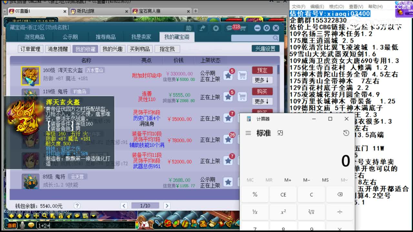Click 购买 button on 119级 鬼将 row
This screenshot has width=413, height=232.
point(262,92)
